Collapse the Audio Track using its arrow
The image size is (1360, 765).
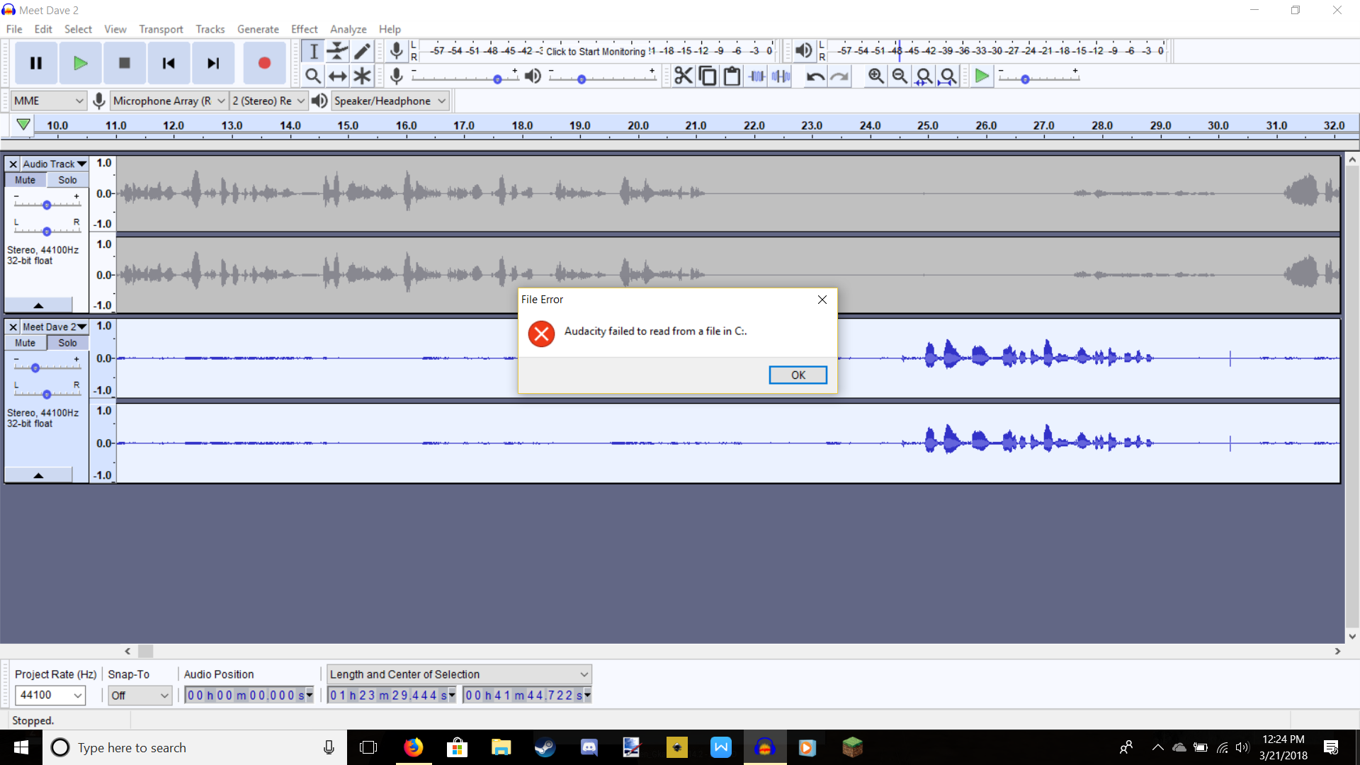point(38,305)
